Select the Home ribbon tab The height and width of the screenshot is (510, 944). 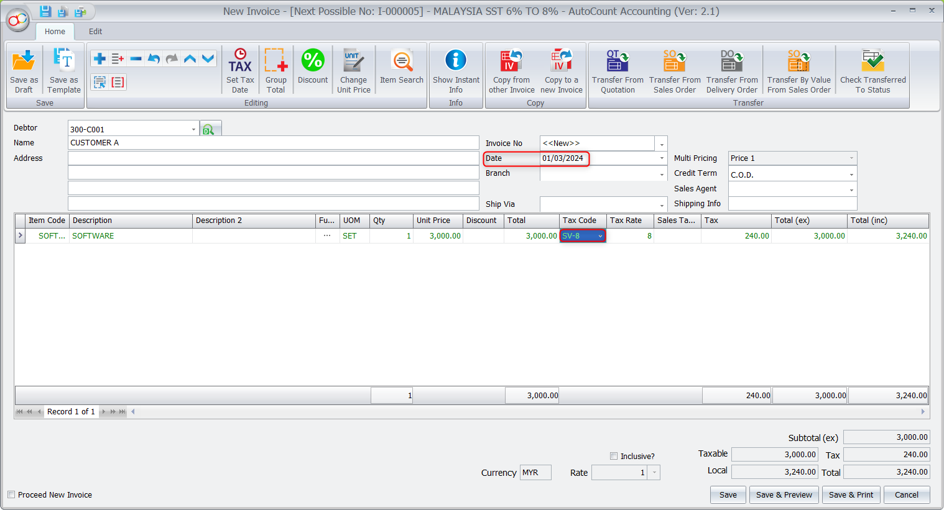[55, 31]
